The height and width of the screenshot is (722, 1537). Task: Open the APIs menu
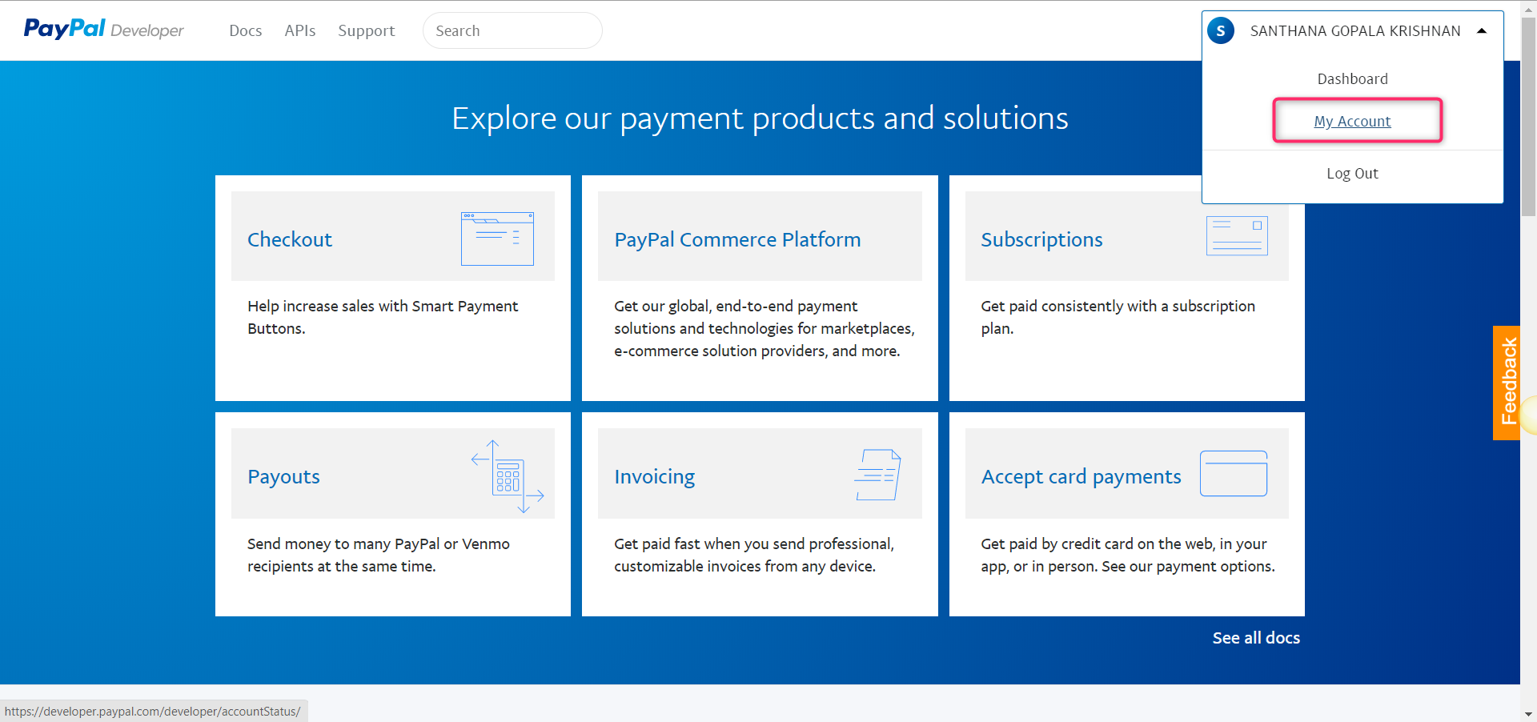coord(300,31)
